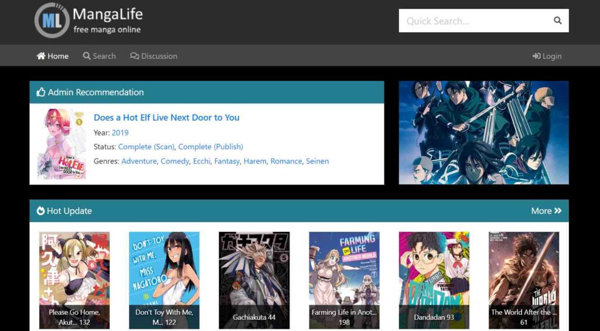The height and width of the screenshot is (331, 600).
Task: Click the Hot Update heading text
Action: (69, 211)
